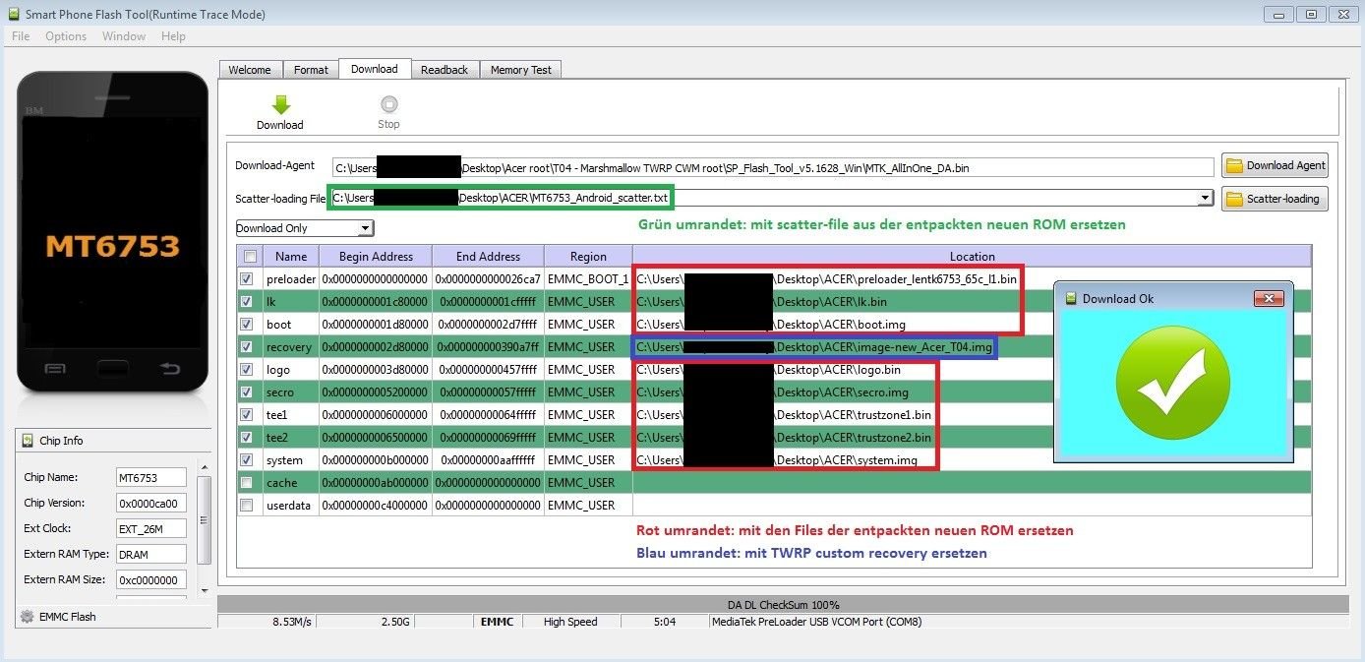Screen dimensions: 1365x662
Task: Click the Region column header
Action: pos(588,257)
